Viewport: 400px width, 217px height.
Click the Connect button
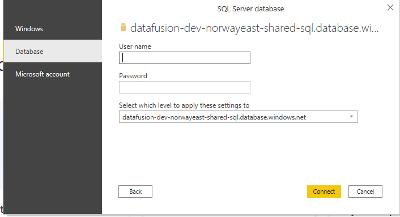coord(324,192)
